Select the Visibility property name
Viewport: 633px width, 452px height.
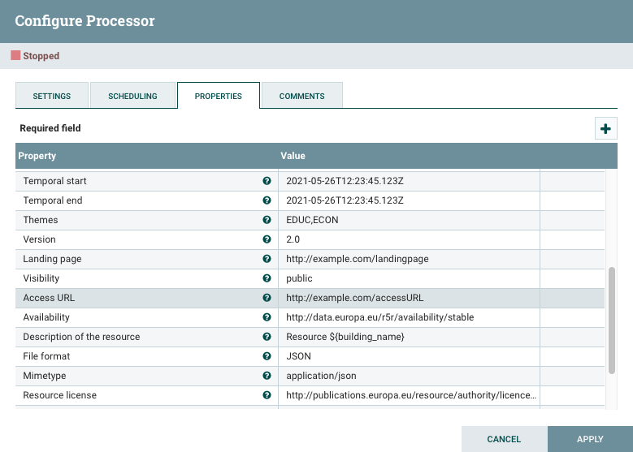41,278
